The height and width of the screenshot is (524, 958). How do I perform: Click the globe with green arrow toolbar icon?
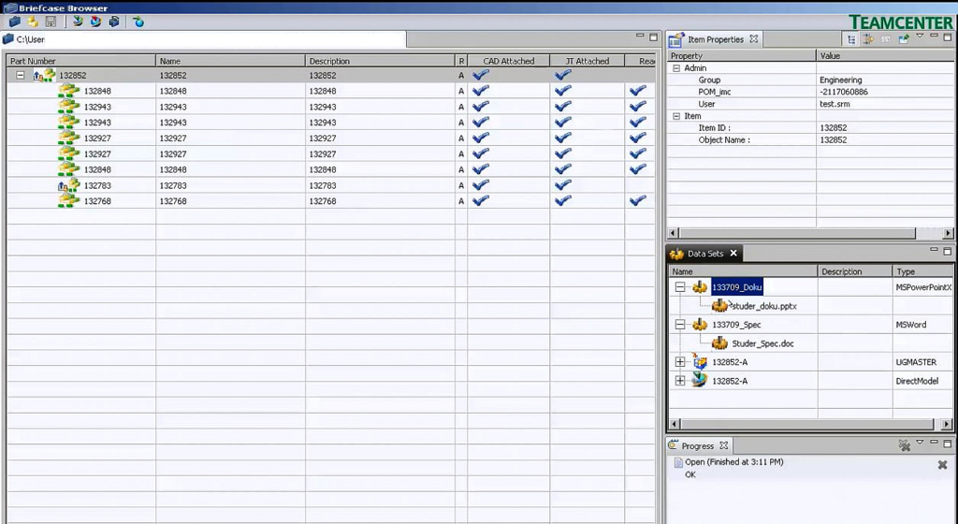[x=78, y=22]
